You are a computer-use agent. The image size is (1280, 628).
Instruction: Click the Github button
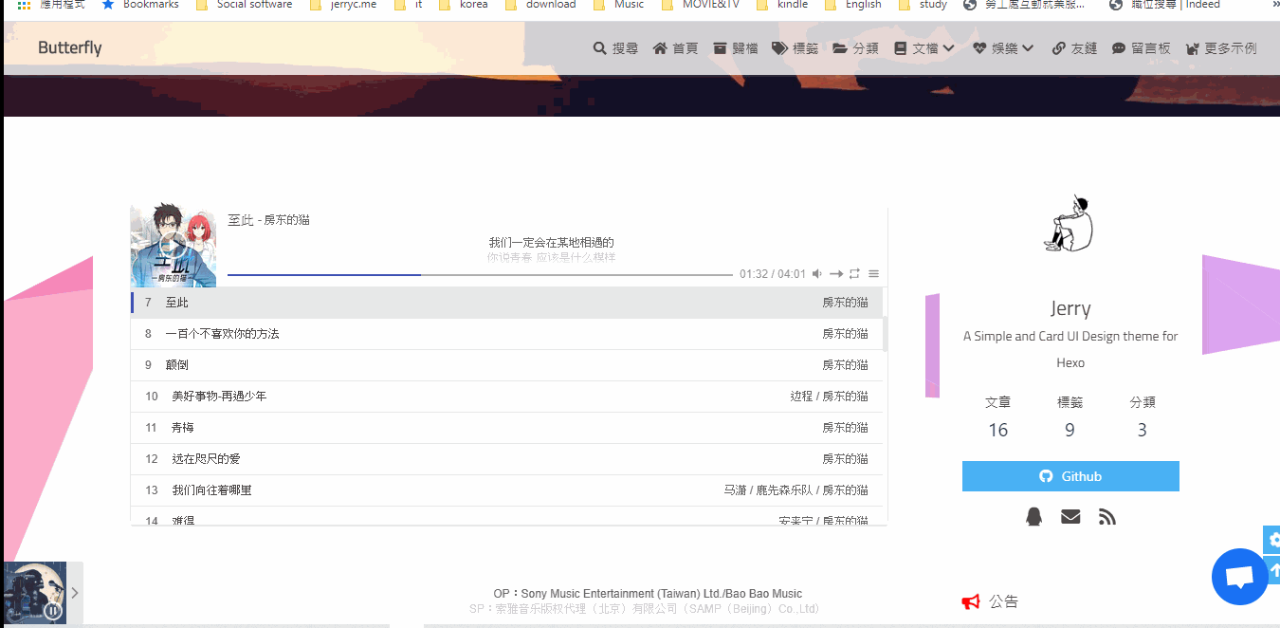coord(1070,476)
